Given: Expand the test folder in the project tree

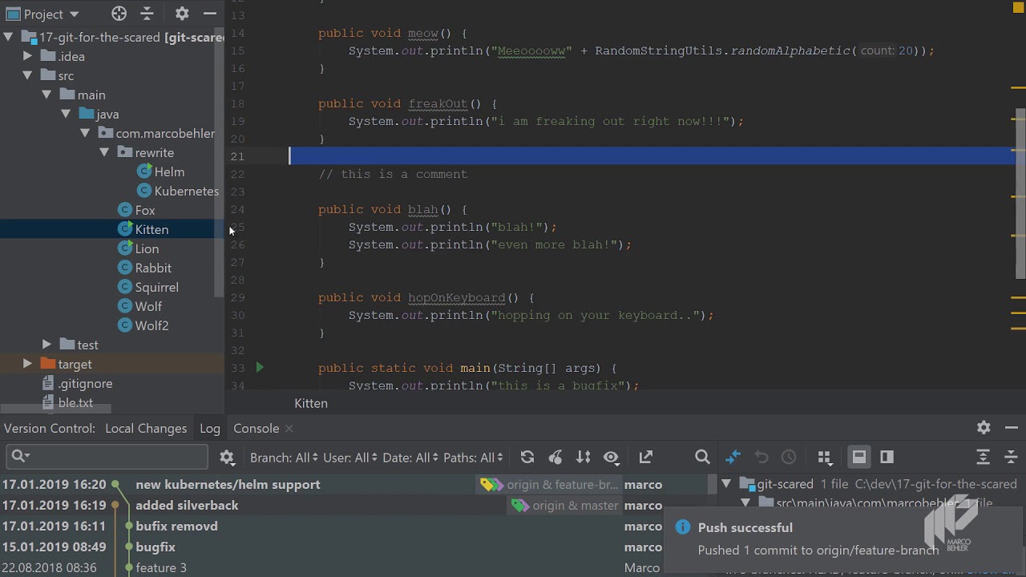Looking at the screenshot, I should click(x=46, y=345).
